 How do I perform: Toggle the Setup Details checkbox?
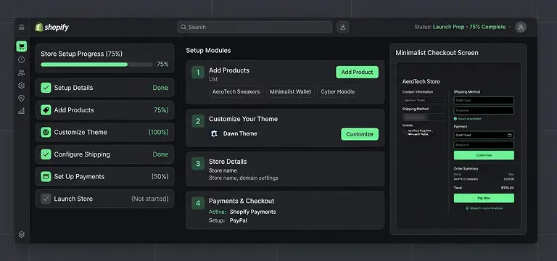pos(46,88)
